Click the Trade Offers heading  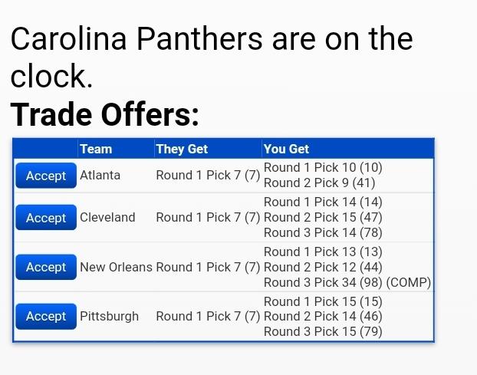pyautogui.click(x=104, y=114)
